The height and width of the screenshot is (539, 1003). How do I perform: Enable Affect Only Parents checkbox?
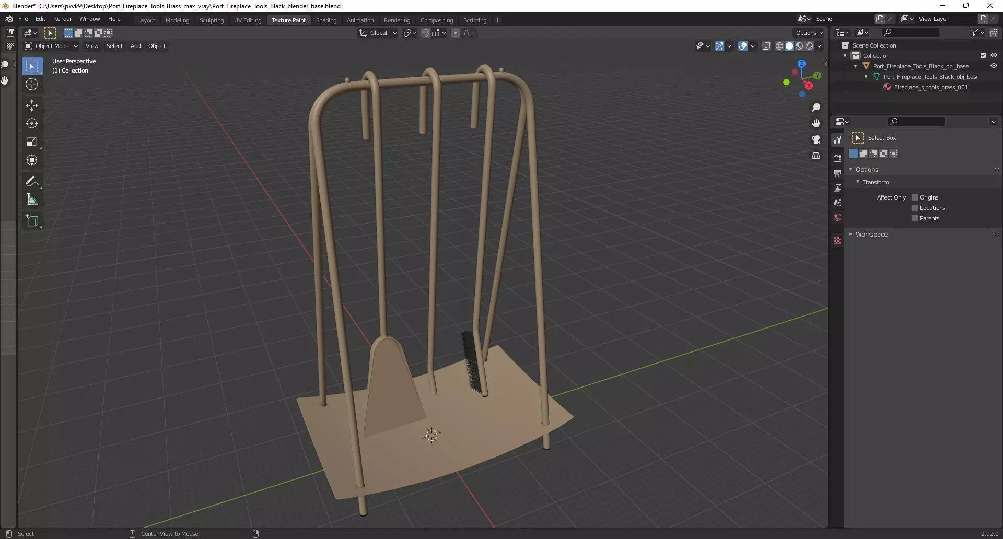(x=915, y=218)
